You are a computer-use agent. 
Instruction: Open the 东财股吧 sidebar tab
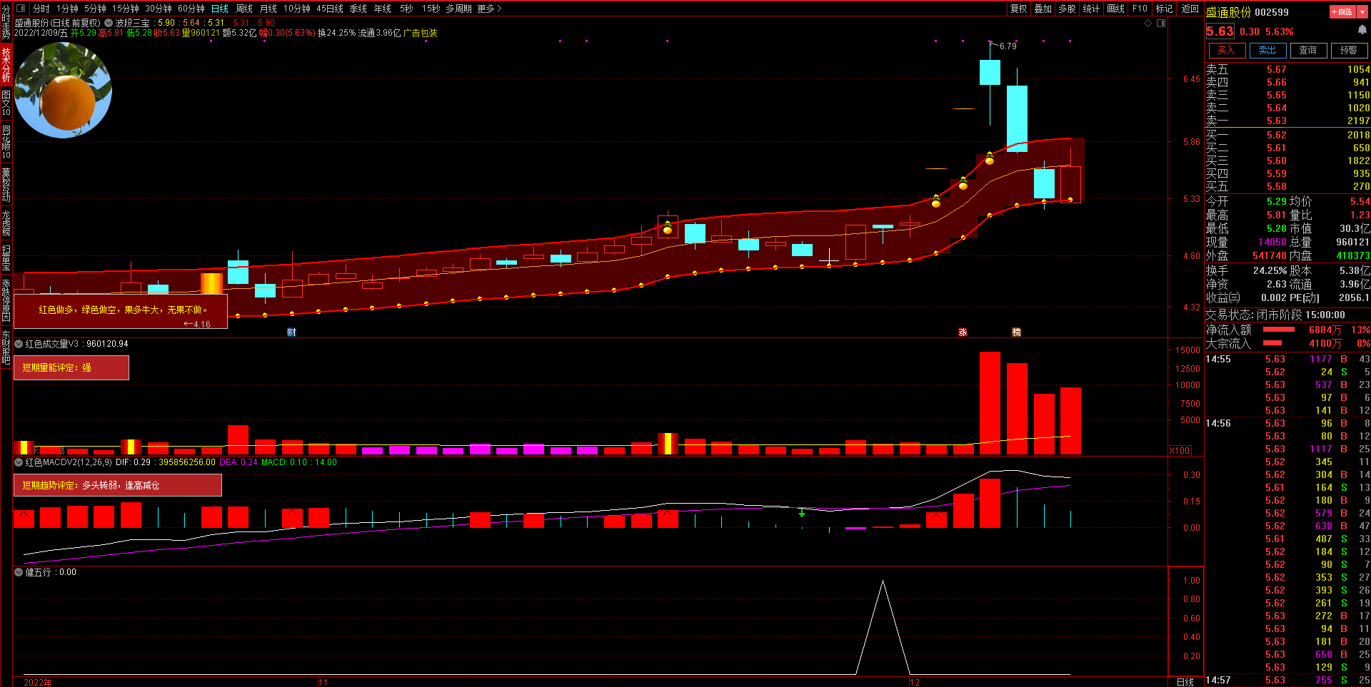pyautogui.click(x=6, y=347)
